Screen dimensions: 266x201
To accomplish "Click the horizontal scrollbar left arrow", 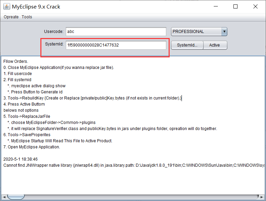I will pos(4,197).
